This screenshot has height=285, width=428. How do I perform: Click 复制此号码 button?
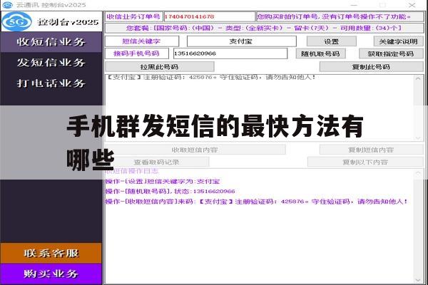(371, 67)
